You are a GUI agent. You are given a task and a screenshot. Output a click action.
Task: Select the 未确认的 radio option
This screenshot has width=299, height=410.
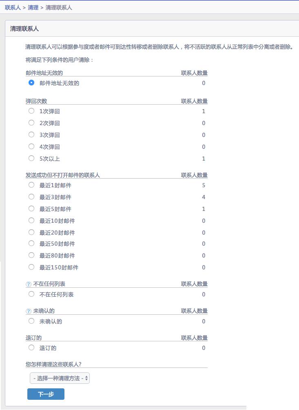(x=31, y=321)
